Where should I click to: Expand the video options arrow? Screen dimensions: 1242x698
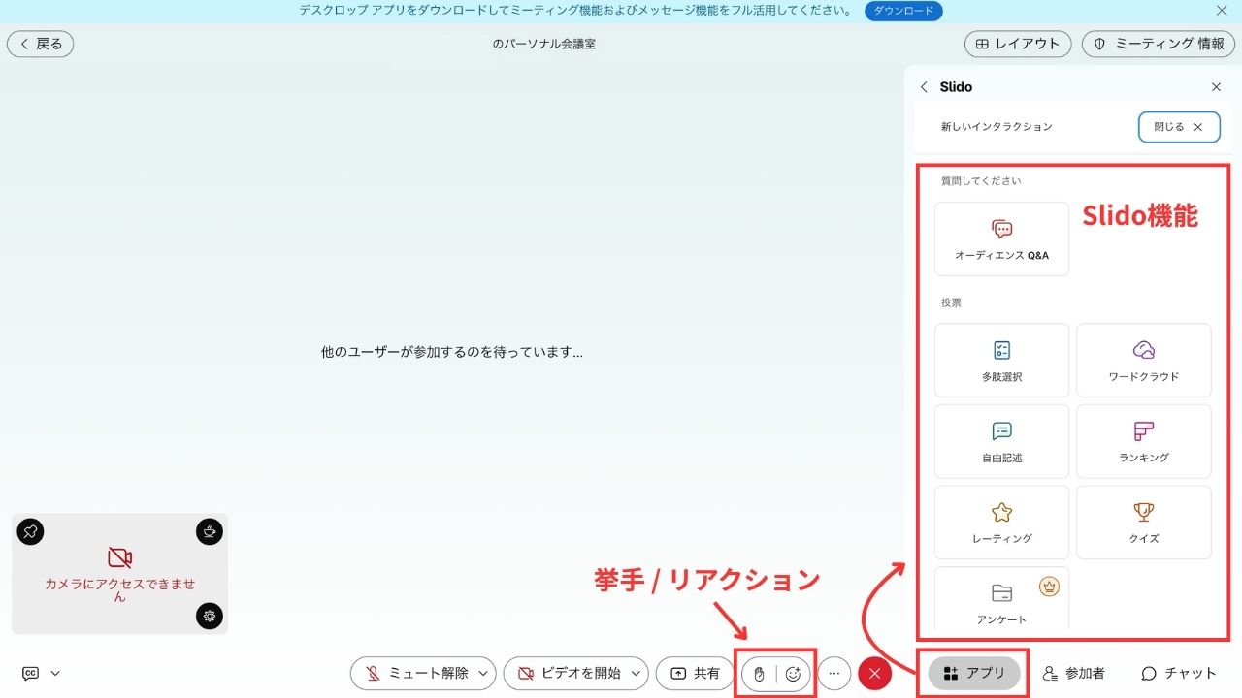pos(636,674)
